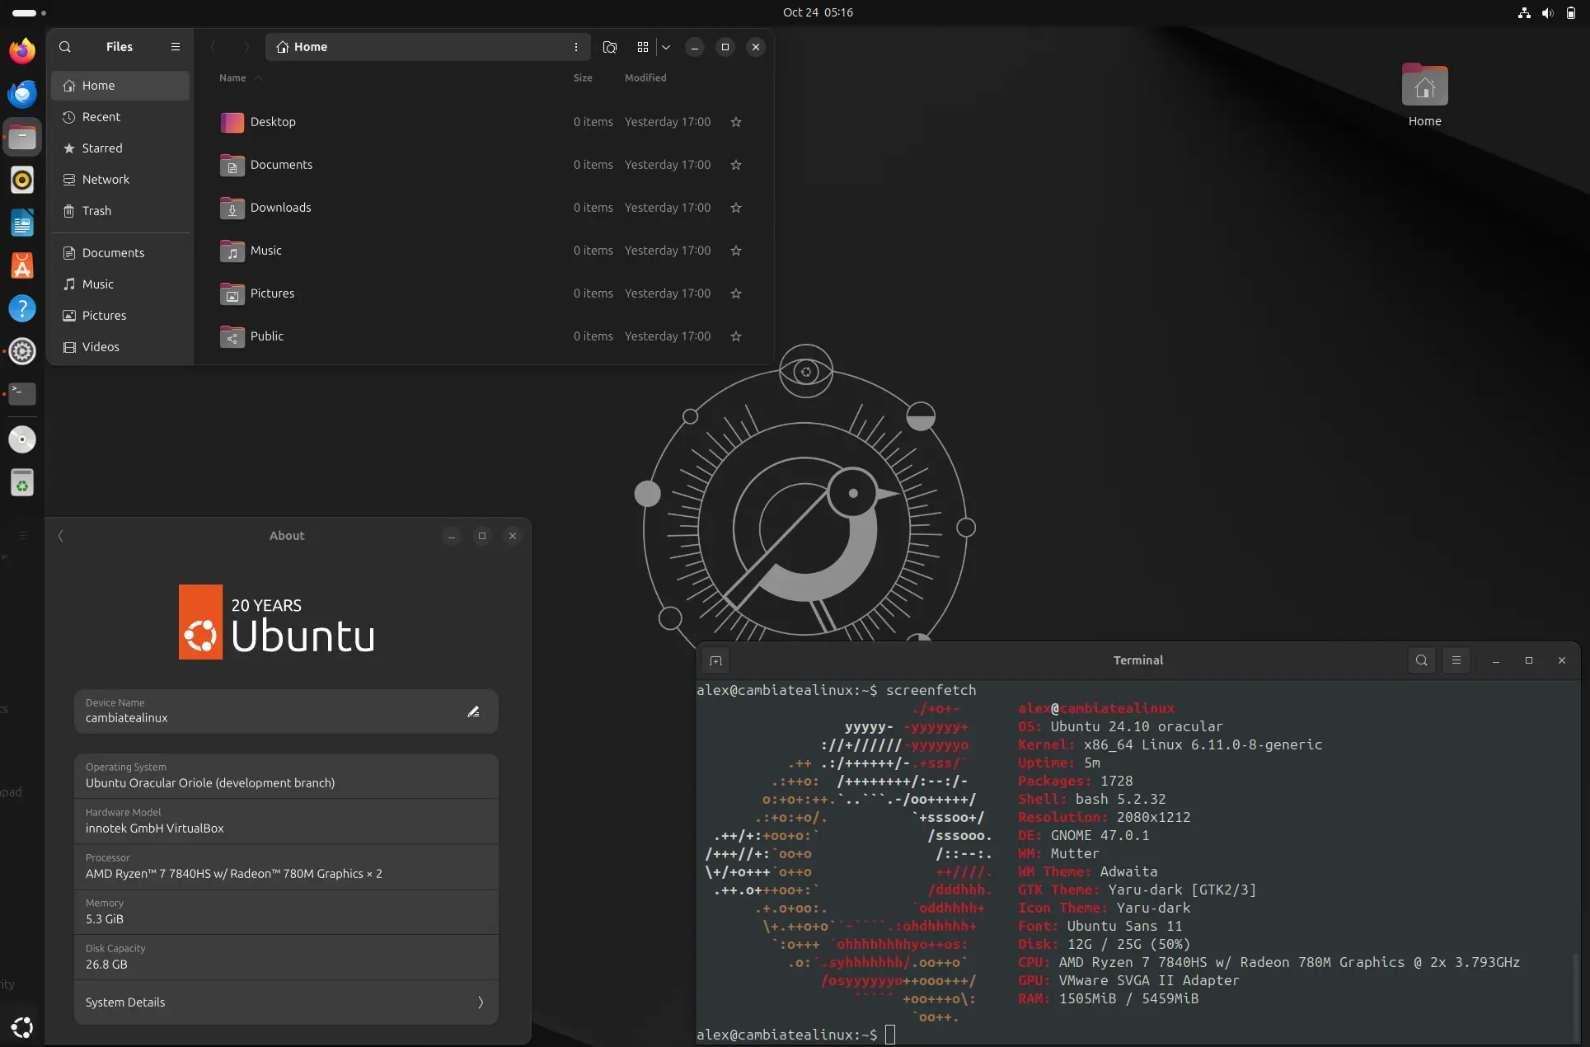Click the Operating System row in About
Image resolution: width=1590 pixels, height=1047 pixels.
coord(286,776)
